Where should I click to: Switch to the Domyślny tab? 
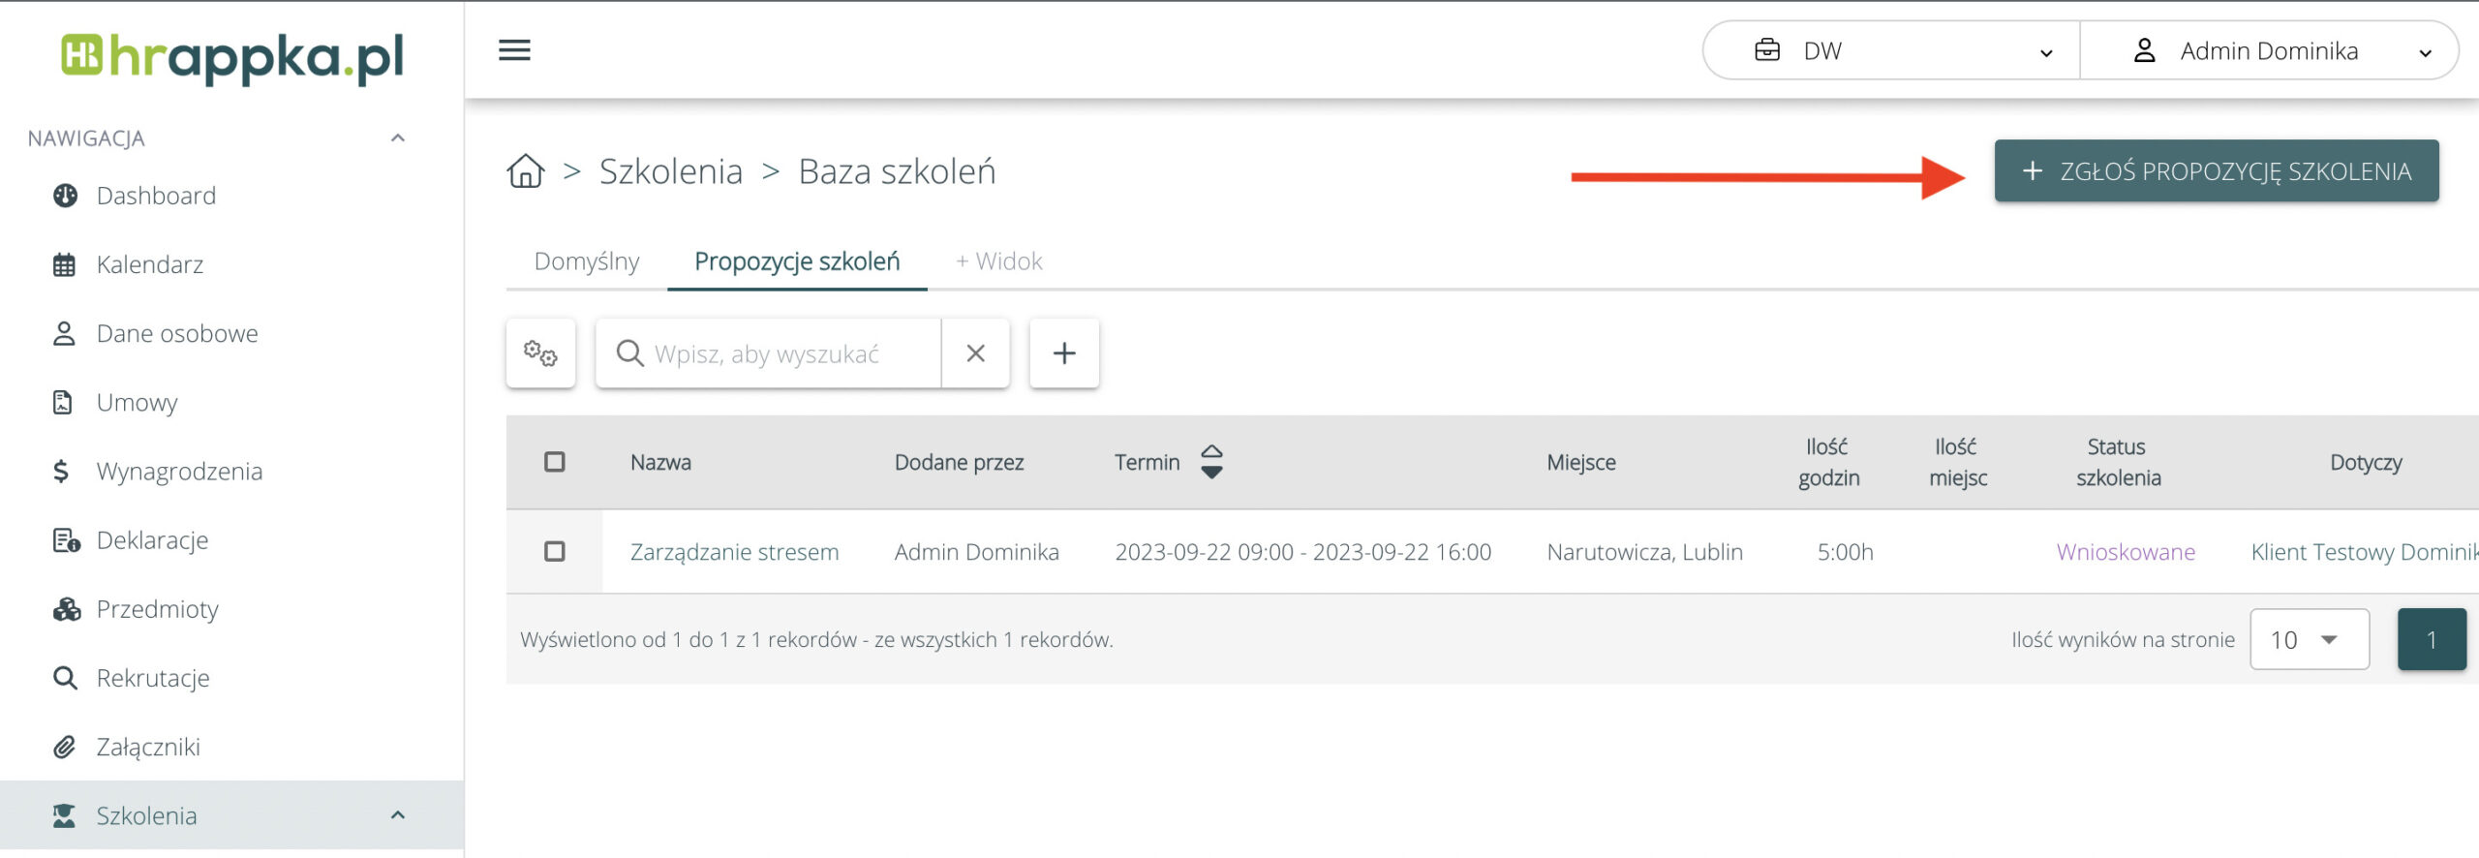point(586,261)
